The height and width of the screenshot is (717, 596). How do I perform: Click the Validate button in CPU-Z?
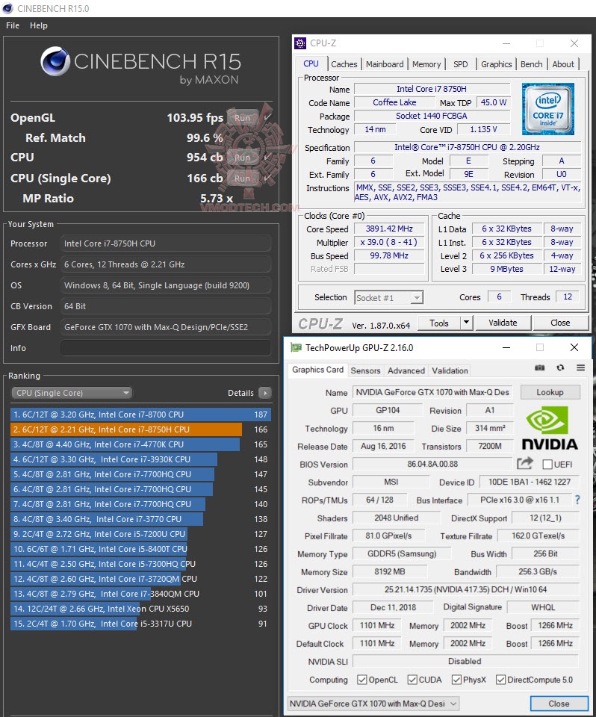point(503,323)
